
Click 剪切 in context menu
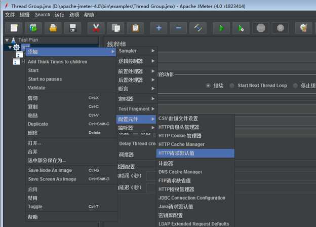tap(71, 98)
